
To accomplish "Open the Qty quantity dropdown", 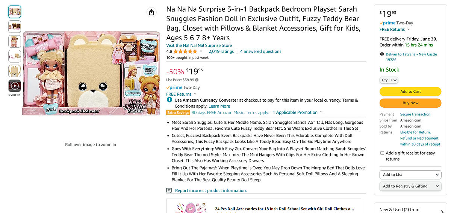I will click(389, 80).
